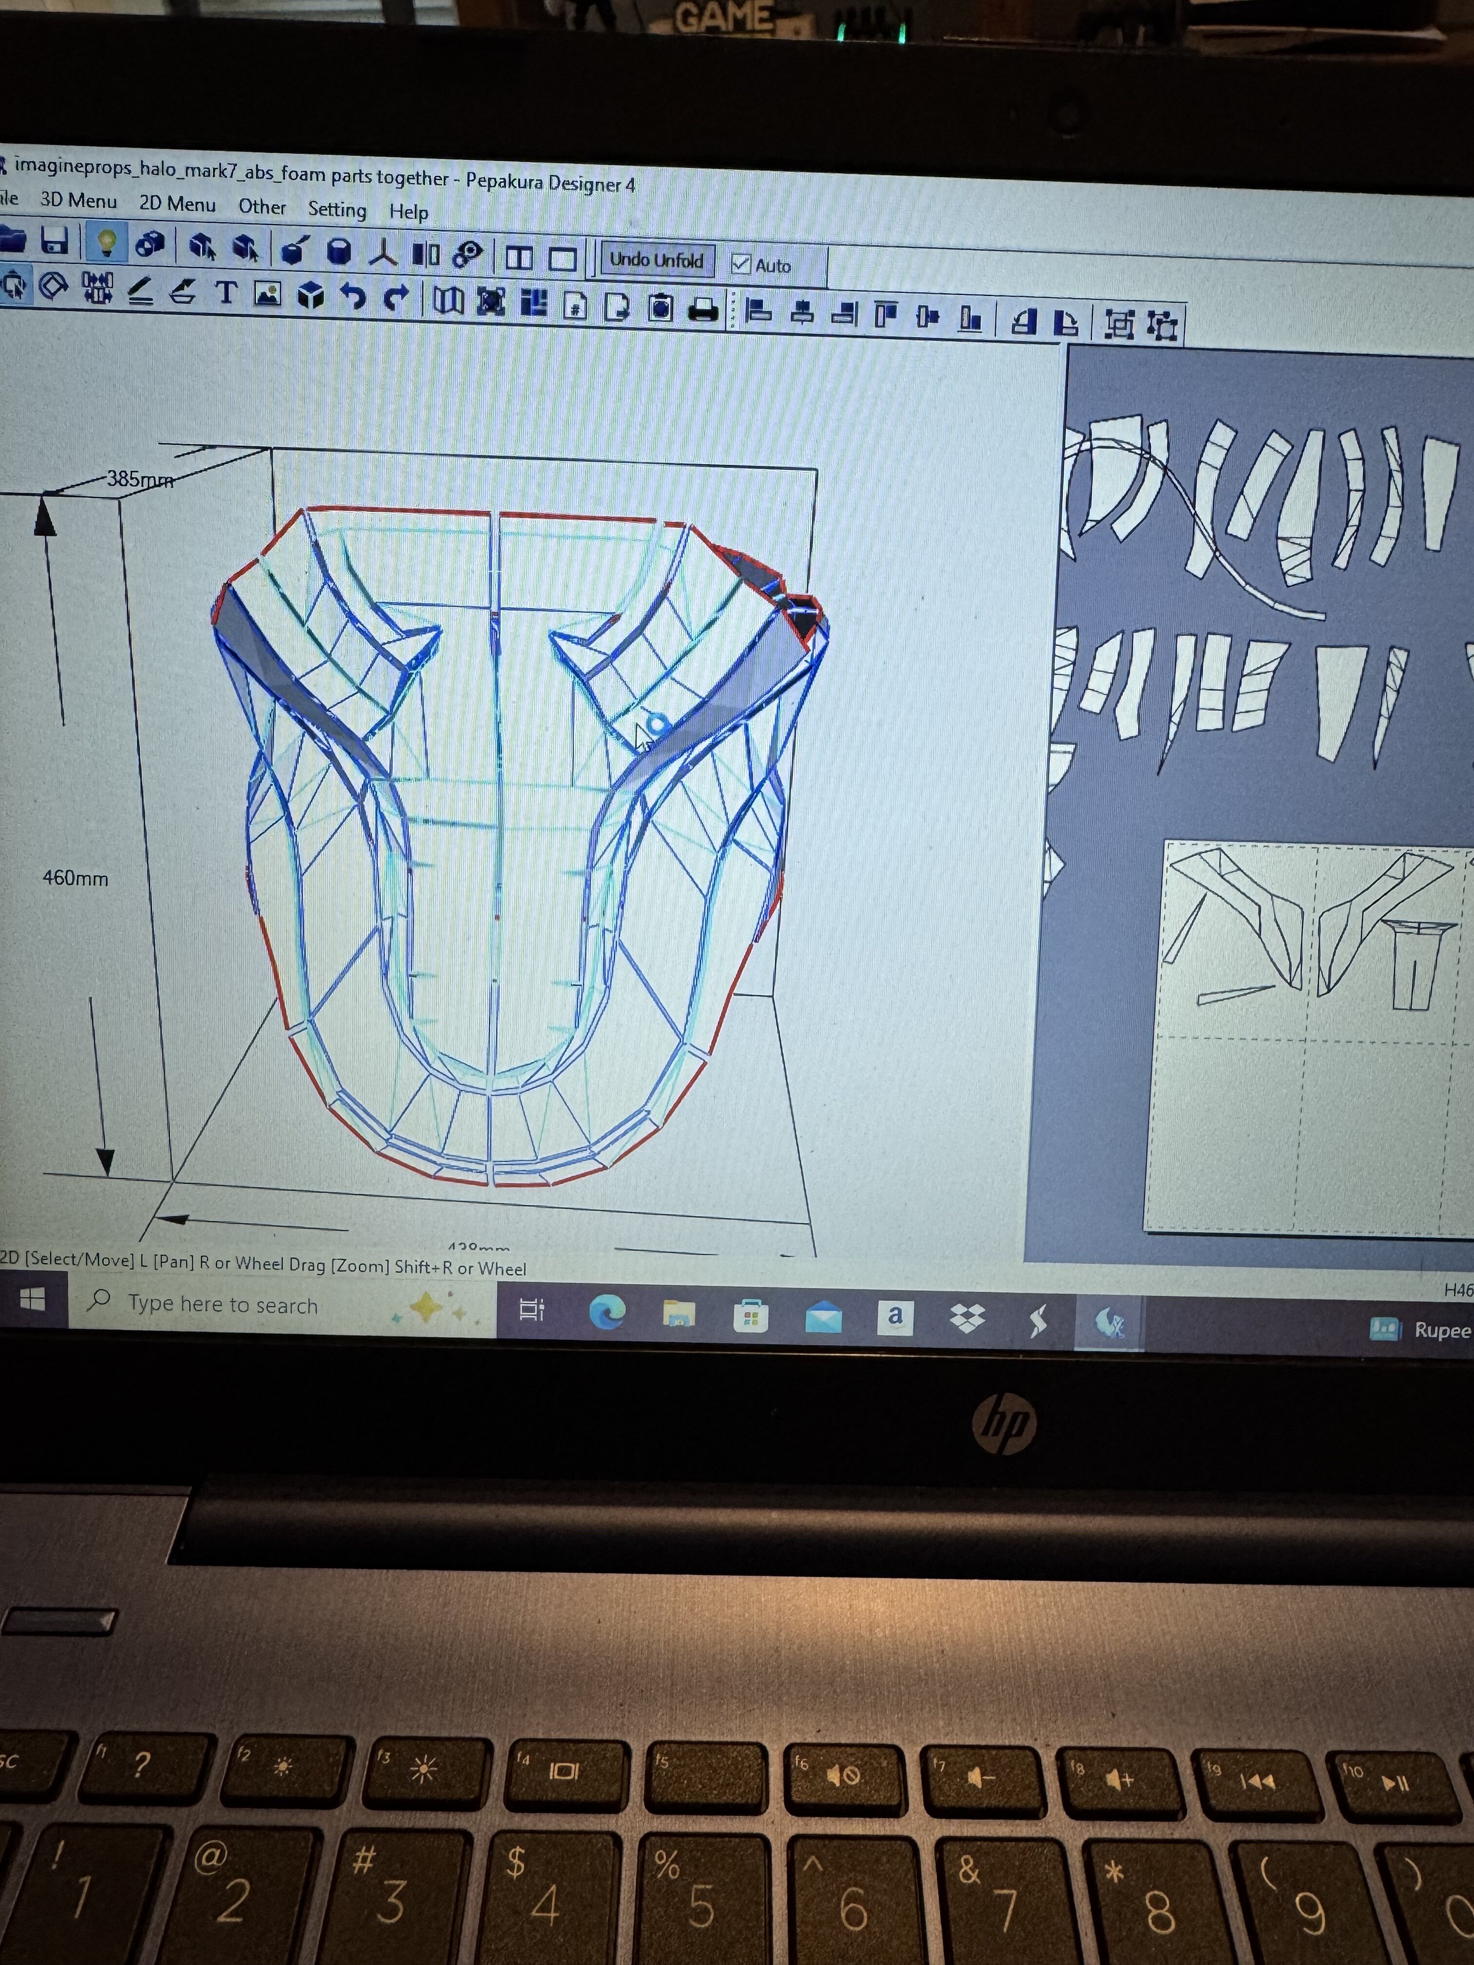The image size is (1474, 1965).
Task: Choose the Join/Disjoin faces tool
Action: coord(97,288)
